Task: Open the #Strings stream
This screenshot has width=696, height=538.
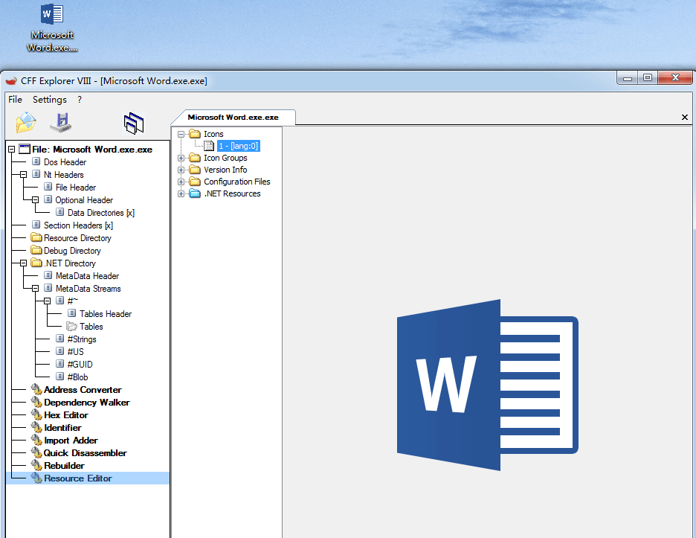Action: click(x=82, y=339)
